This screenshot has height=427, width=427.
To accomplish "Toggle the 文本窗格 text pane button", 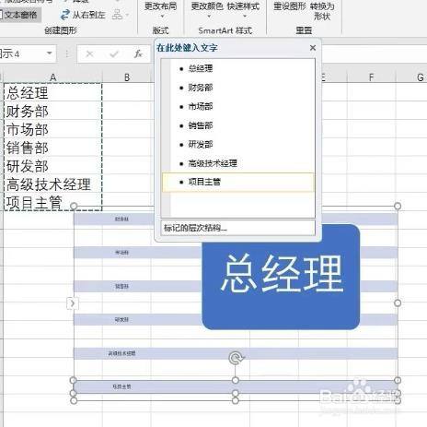I will [x=19, y=15].
